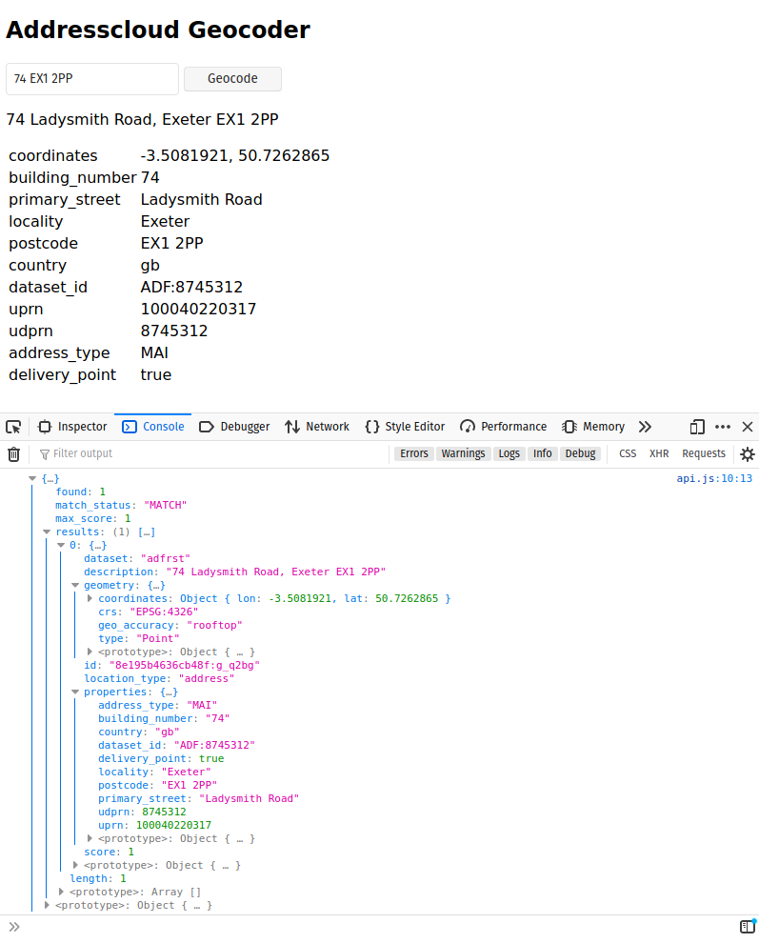This screenshot has height=943, width=759.
Task: Expand the coordinates object
Action: (x=90, y=598)
